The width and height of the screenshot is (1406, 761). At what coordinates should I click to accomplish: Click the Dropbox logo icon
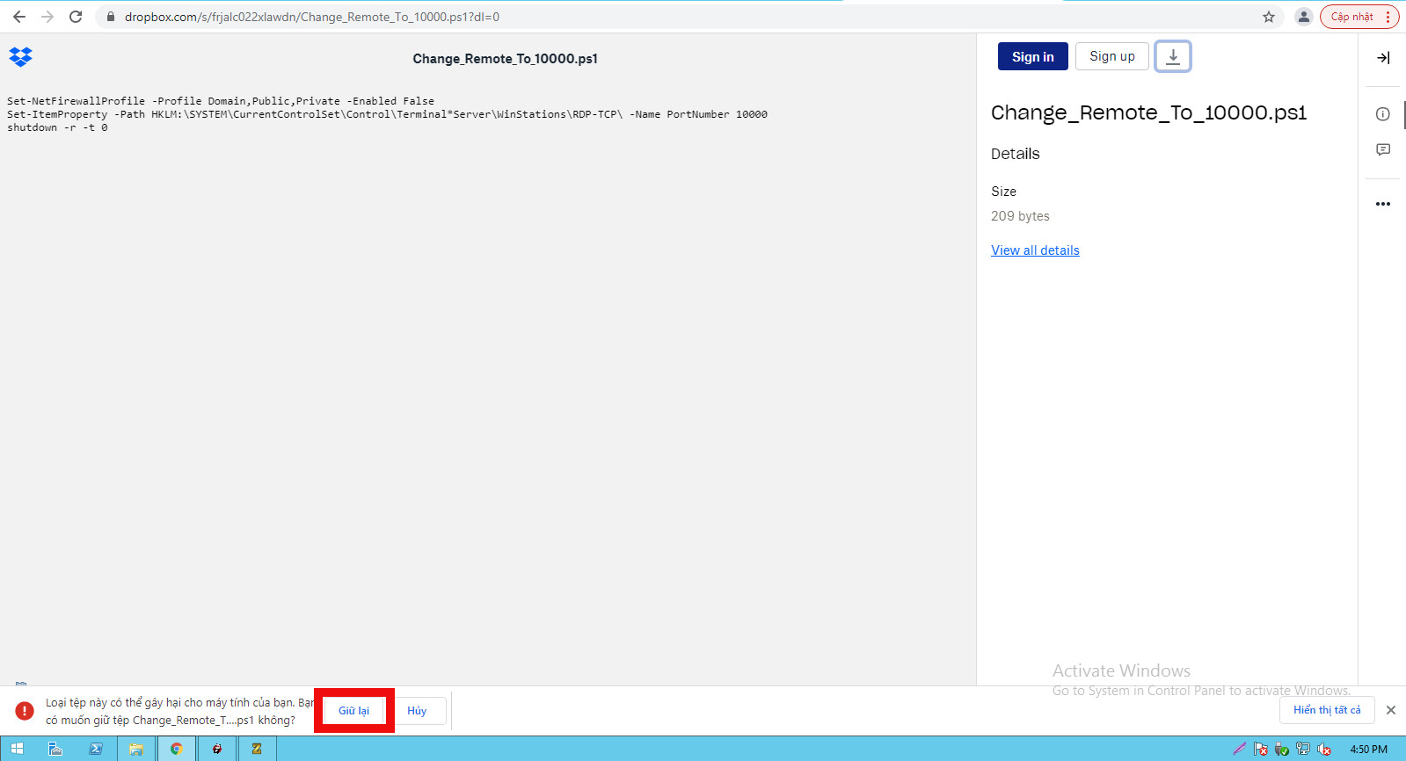[20, 57]
